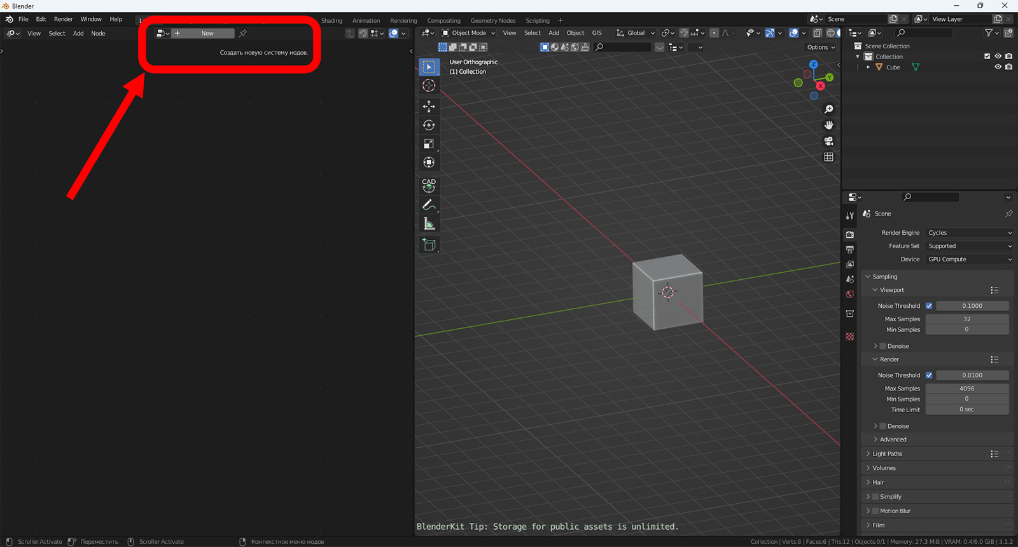Choose the Annotate pencil tool
1018x547 pixels.
pyautogui.click(x=429, y=205)
